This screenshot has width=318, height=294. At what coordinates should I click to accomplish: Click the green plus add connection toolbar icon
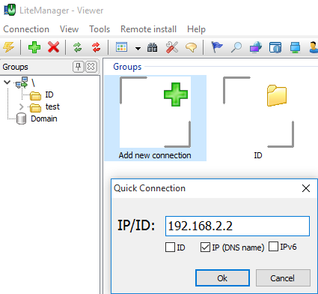[34, 47]
